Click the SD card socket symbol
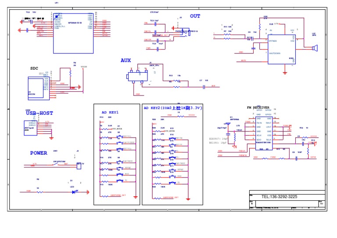The width and height of the screenshot is (337, 238). tap(39, 88)
